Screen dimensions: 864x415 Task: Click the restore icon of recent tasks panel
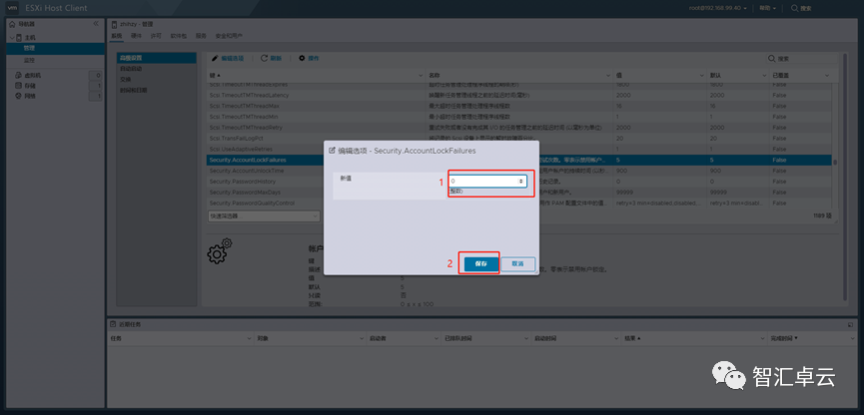[850, 325]
